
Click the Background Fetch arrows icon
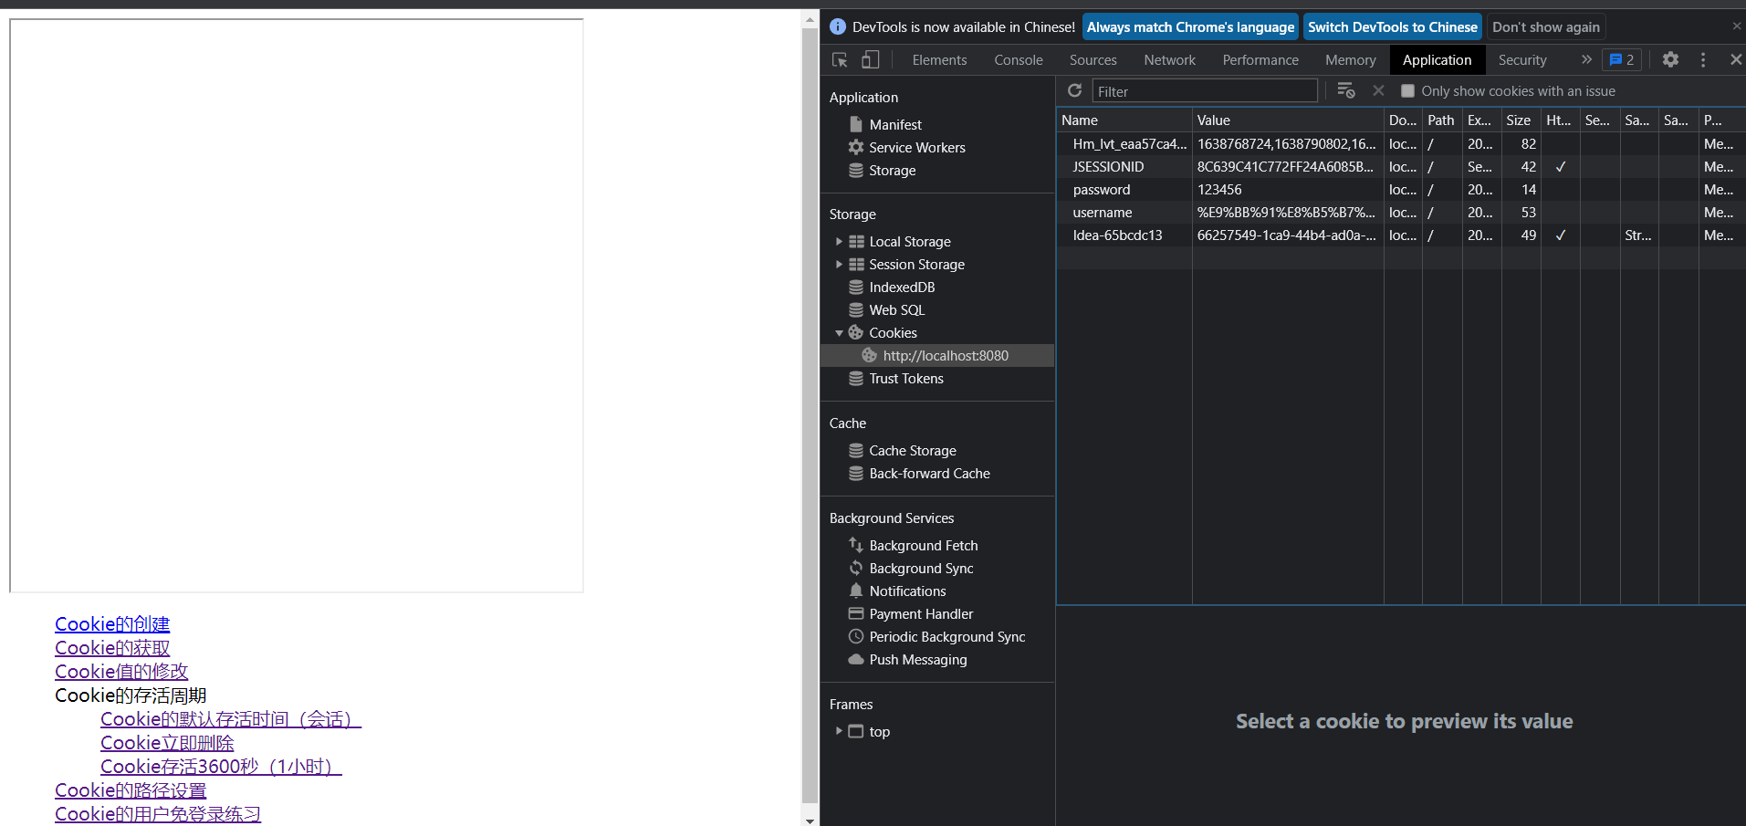(x=856, y=545)
